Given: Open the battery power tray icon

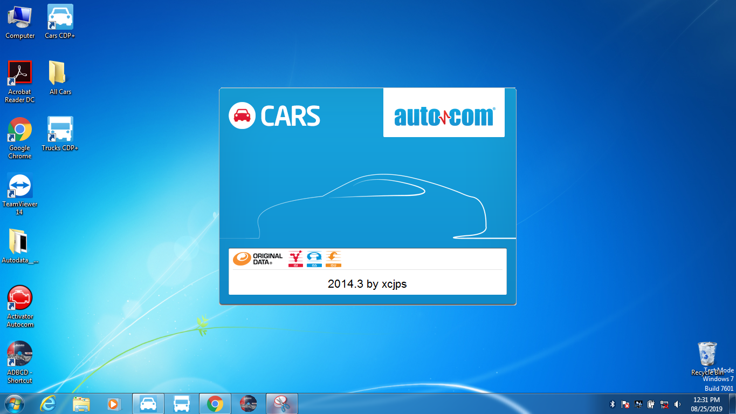Looking at the screenshot, I should pyautogui.click(x=651, y=404).
